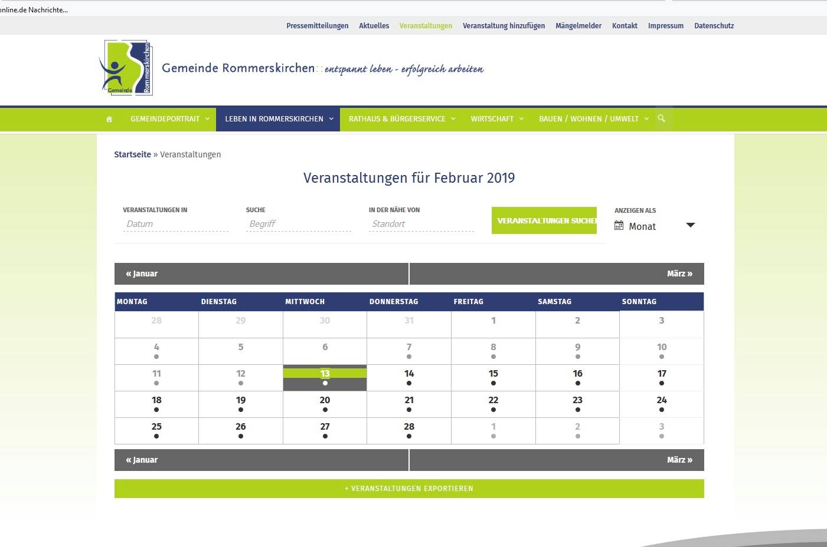Open Datenschutz in the top menu
Image resolution: width=827 pixels, height=547 pixels.
[714, 26]
